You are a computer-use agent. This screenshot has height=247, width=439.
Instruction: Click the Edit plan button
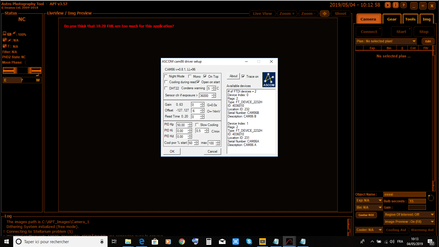(x=428, y=41)
